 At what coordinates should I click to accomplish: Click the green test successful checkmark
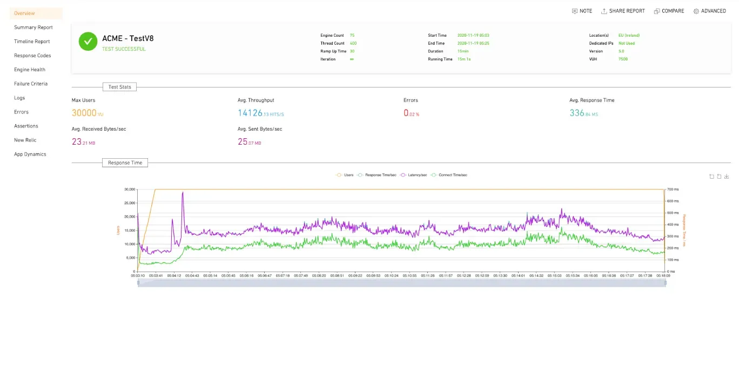(88, 42)
